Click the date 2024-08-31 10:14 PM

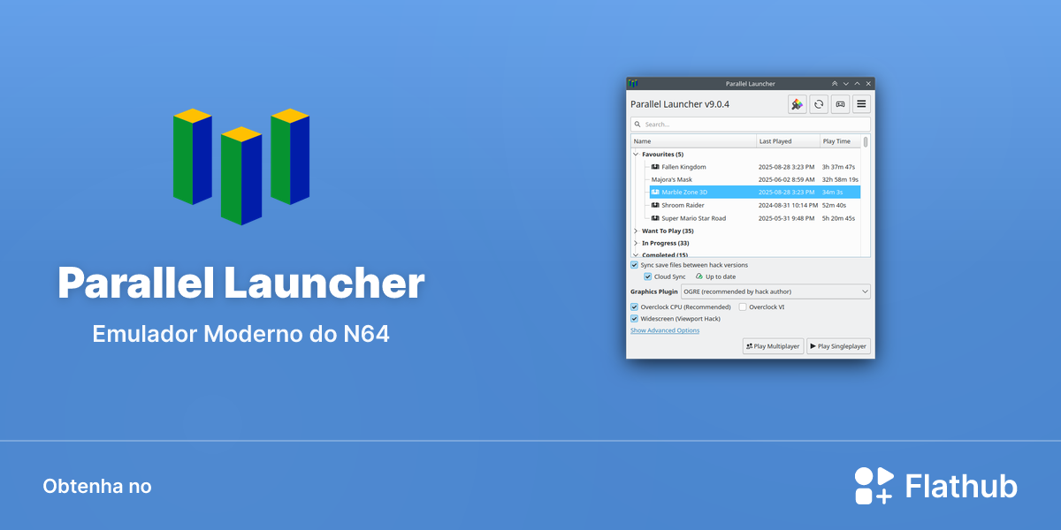tap(787, 205)
